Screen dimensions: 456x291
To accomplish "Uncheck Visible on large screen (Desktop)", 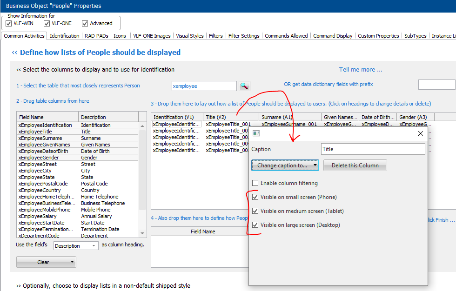I will pyautogui.click(x=255, y=225).
